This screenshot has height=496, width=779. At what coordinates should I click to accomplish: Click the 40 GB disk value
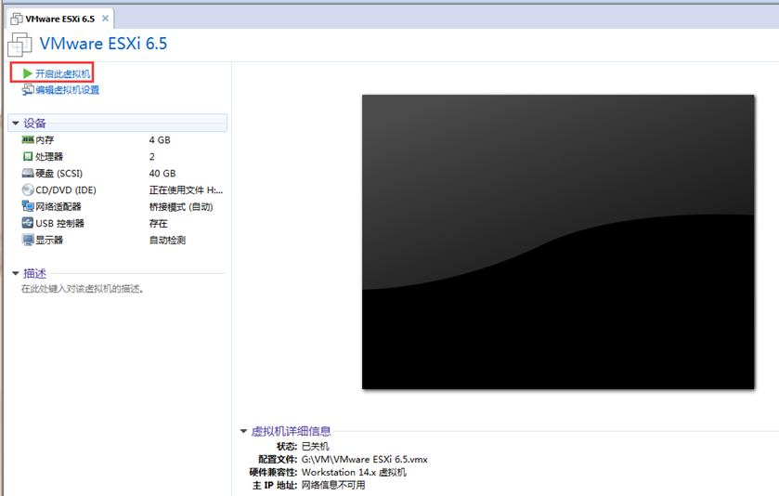[162, 174]
